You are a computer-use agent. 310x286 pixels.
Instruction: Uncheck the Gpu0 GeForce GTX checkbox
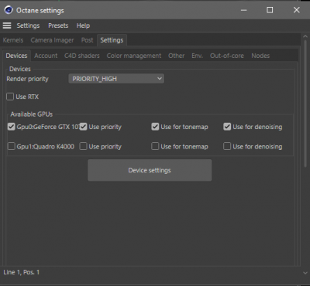(x=12, y=127)
